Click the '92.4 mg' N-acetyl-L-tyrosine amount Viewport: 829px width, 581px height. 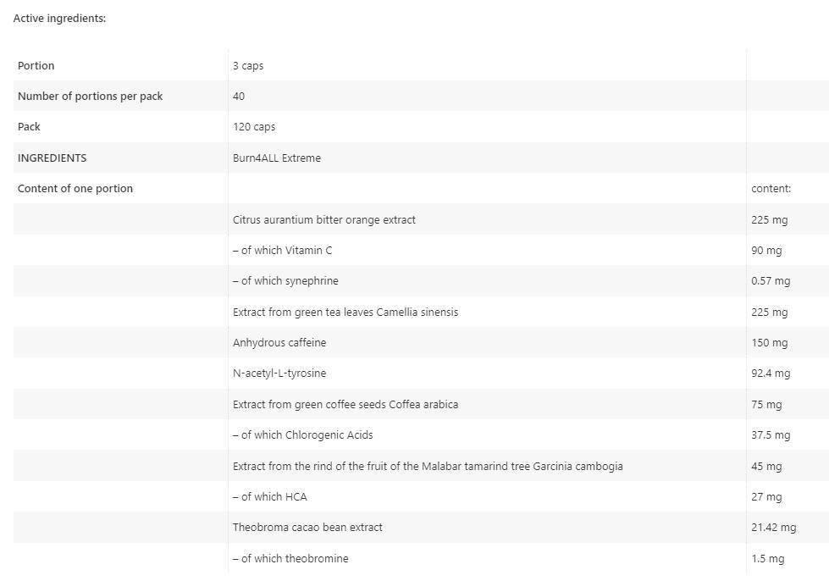click(x=771, y=373)
